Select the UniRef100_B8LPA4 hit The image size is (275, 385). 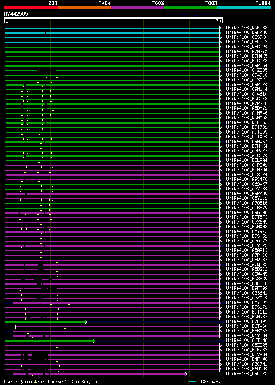coord(247,160)
